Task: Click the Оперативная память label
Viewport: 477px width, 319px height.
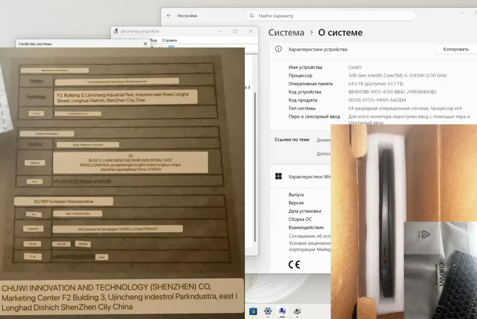Action: [311, 84]
